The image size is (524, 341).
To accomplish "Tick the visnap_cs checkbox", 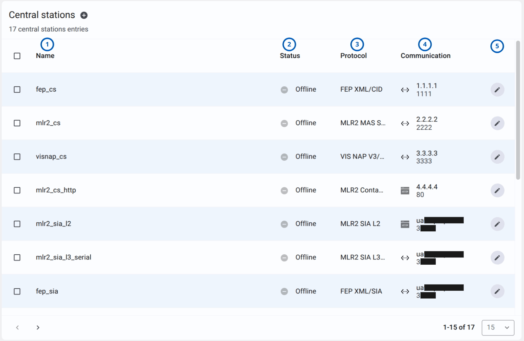I will click(17, 157).
